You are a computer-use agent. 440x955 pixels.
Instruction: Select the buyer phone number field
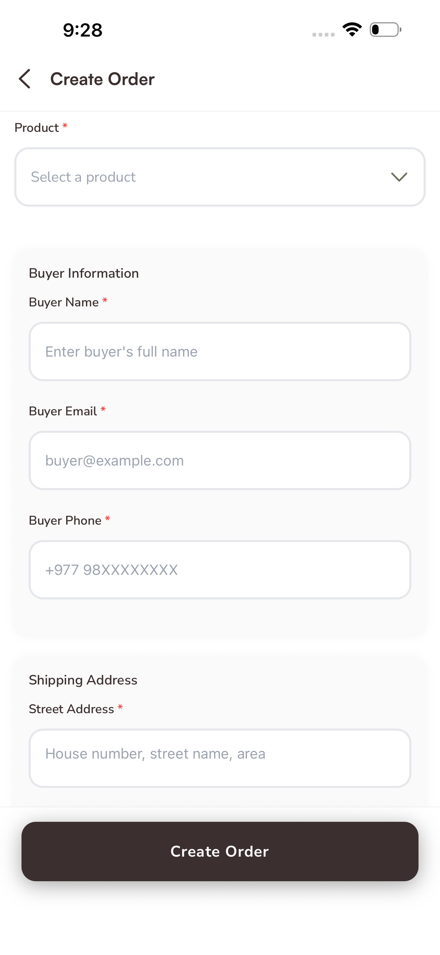click(220, 570)
